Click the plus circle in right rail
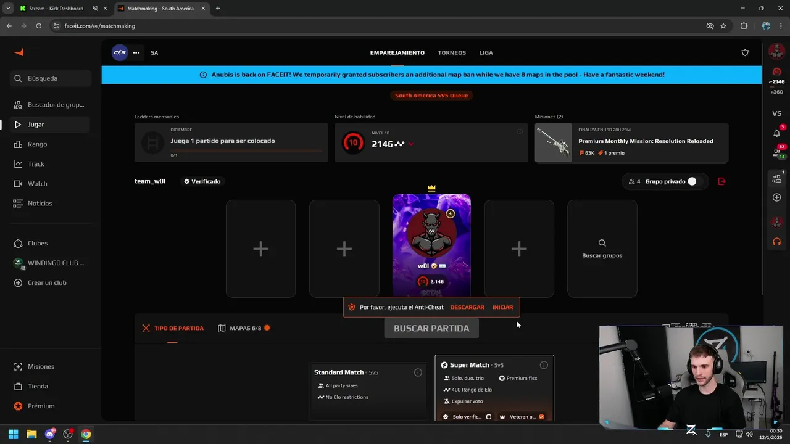Screen dimensions: 790x444 [777, 197]
